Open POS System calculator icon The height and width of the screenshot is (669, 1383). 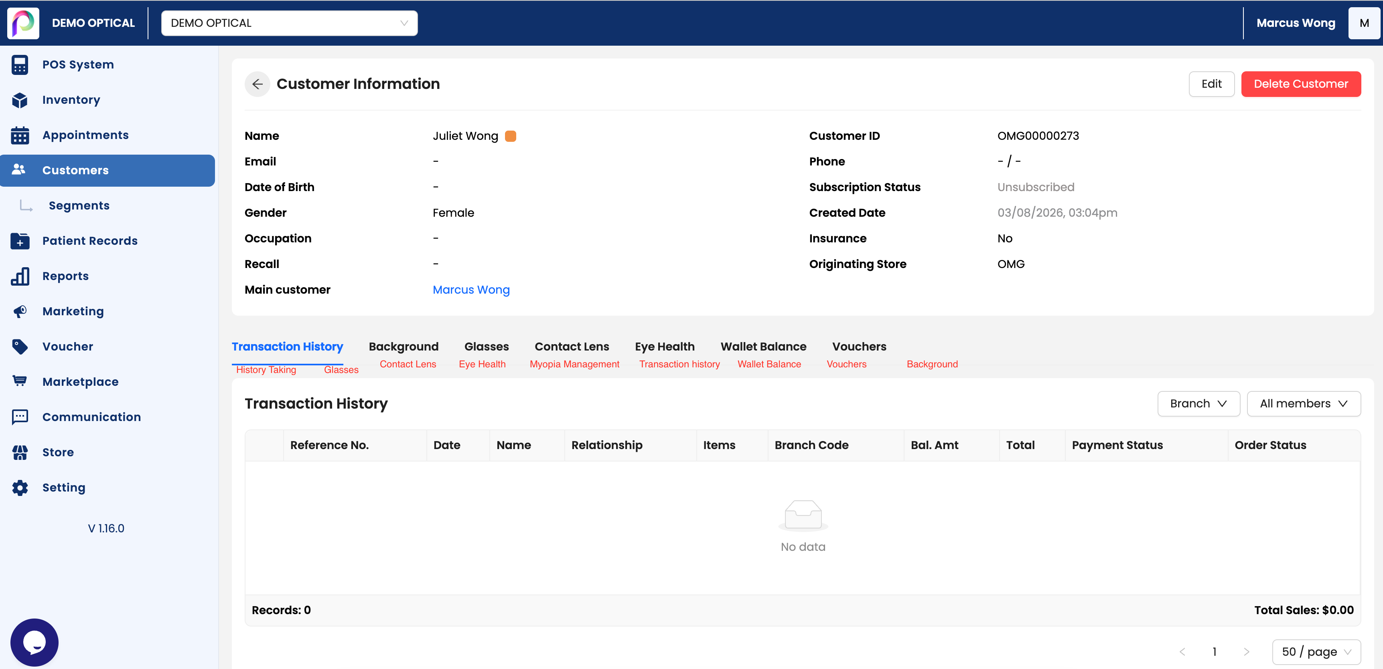coord(20,65)
